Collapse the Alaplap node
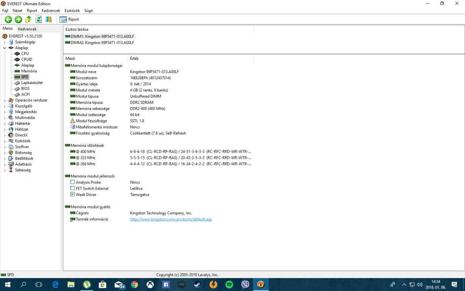The height and width of the screenshot is (291, 465). pyautogui.click(x=5, y=48)
